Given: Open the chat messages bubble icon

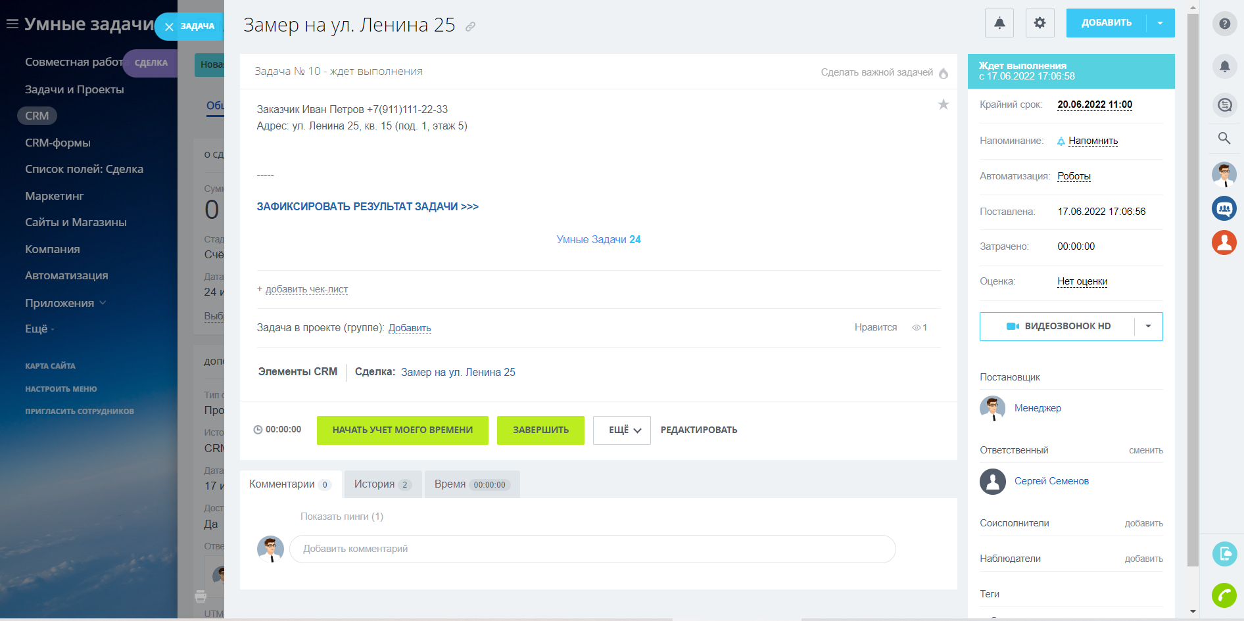Looking at the screenshot, I should click(x=1224, y=105).
